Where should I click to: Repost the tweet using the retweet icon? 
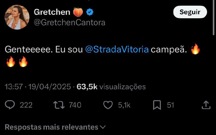point(59,105)
